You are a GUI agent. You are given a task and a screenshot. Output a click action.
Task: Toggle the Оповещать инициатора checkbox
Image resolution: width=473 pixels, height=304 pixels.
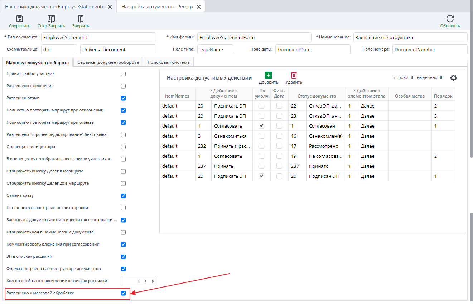(124, 147)
